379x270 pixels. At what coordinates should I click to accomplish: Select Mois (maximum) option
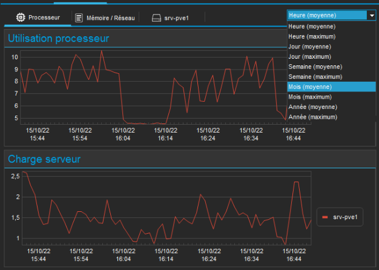[331, 97]
